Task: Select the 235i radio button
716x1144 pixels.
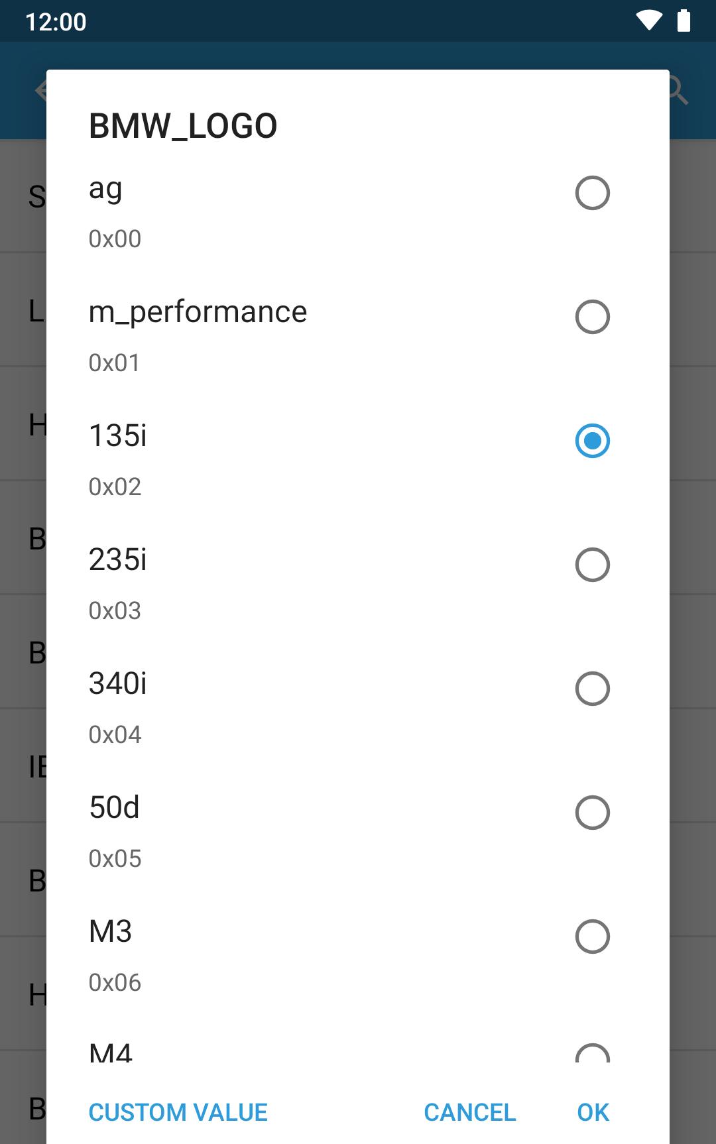Action: pos(592,565)
